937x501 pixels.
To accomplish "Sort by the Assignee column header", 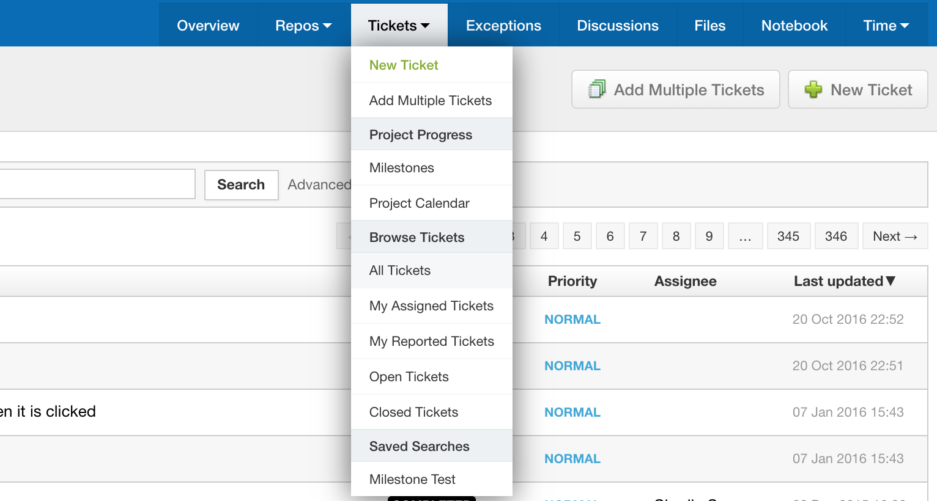I will 685,281.
